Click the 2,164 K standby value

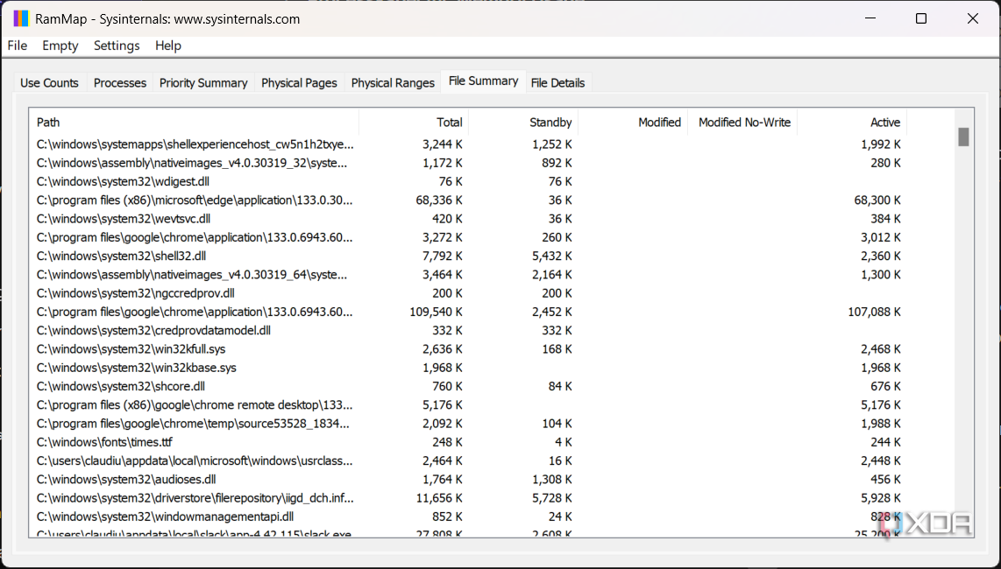552,274
